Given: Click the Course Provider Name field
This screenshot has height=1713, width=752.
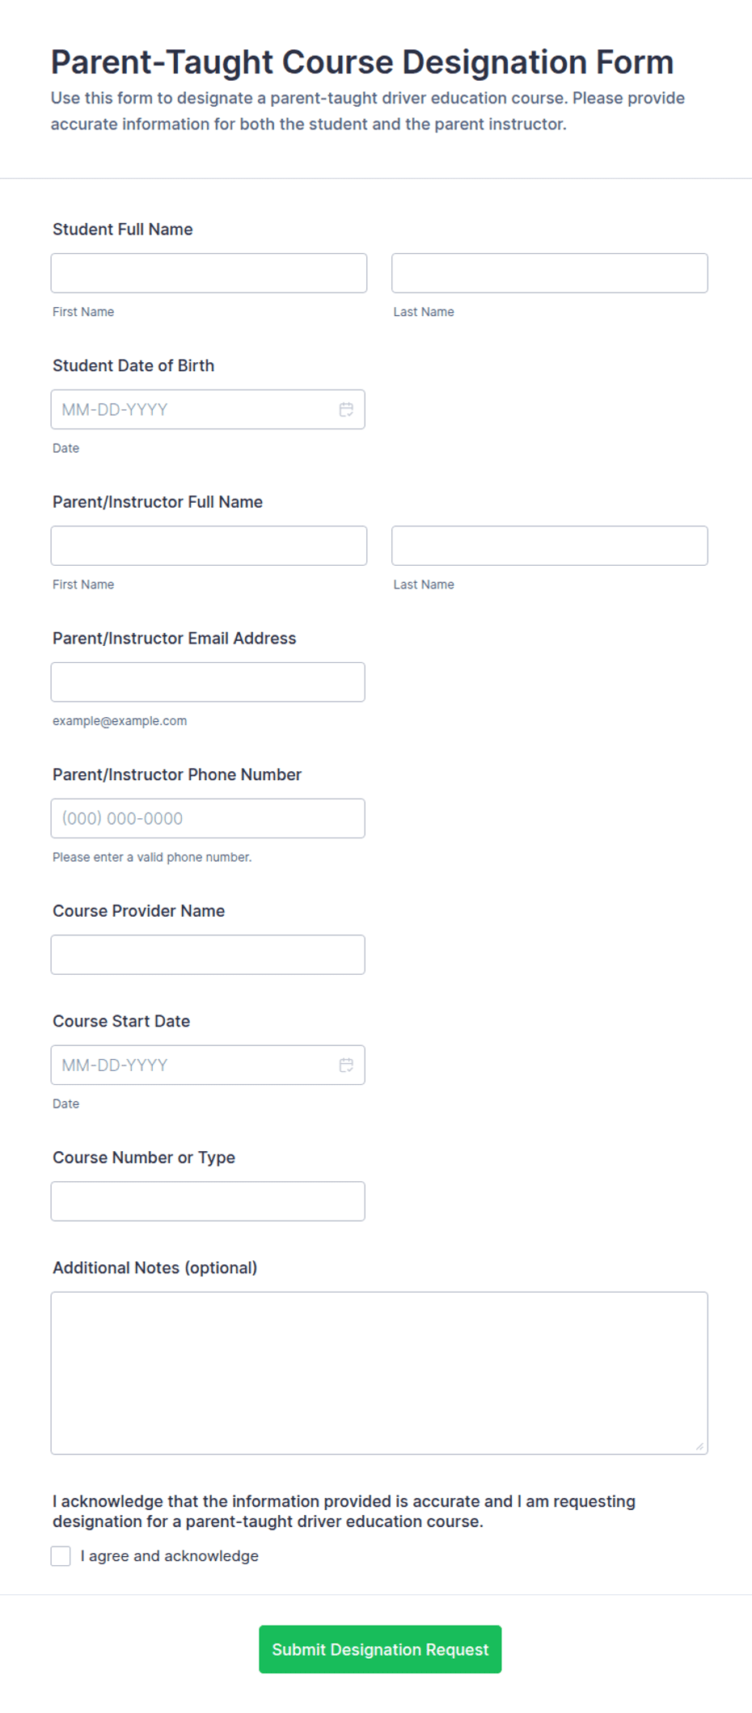Looking at the screenshot, I should [x=208, y=955].
